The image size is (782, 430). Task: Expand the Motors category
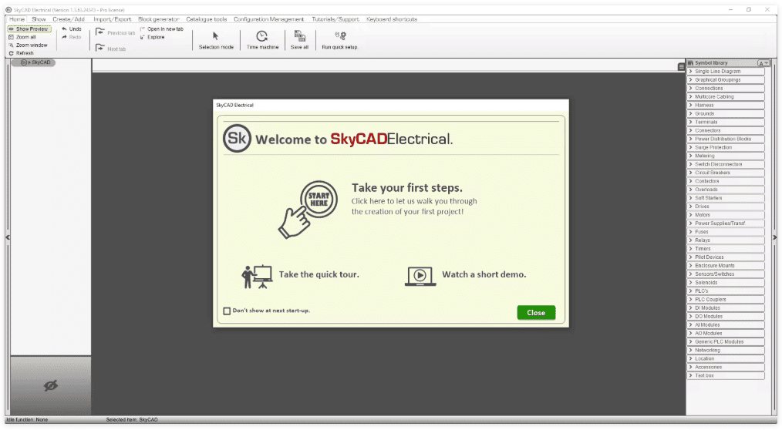[x=726, y=215]
